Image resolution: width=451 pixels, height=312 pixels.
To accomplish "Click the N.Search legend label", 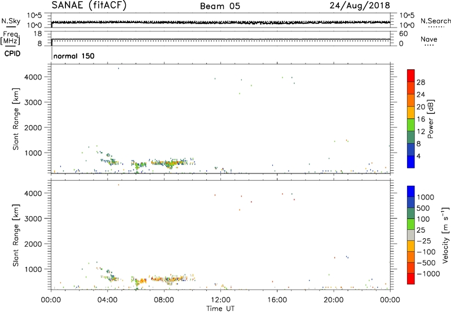I will (x=435, y=21).
